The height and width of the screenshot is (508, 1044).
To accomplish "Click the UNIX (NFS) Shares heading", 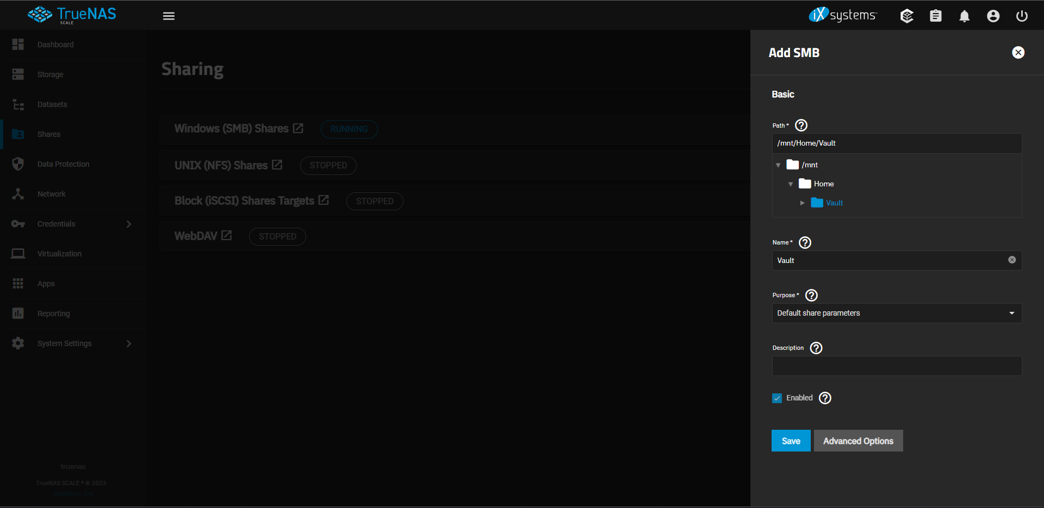I will coord(221,165).
